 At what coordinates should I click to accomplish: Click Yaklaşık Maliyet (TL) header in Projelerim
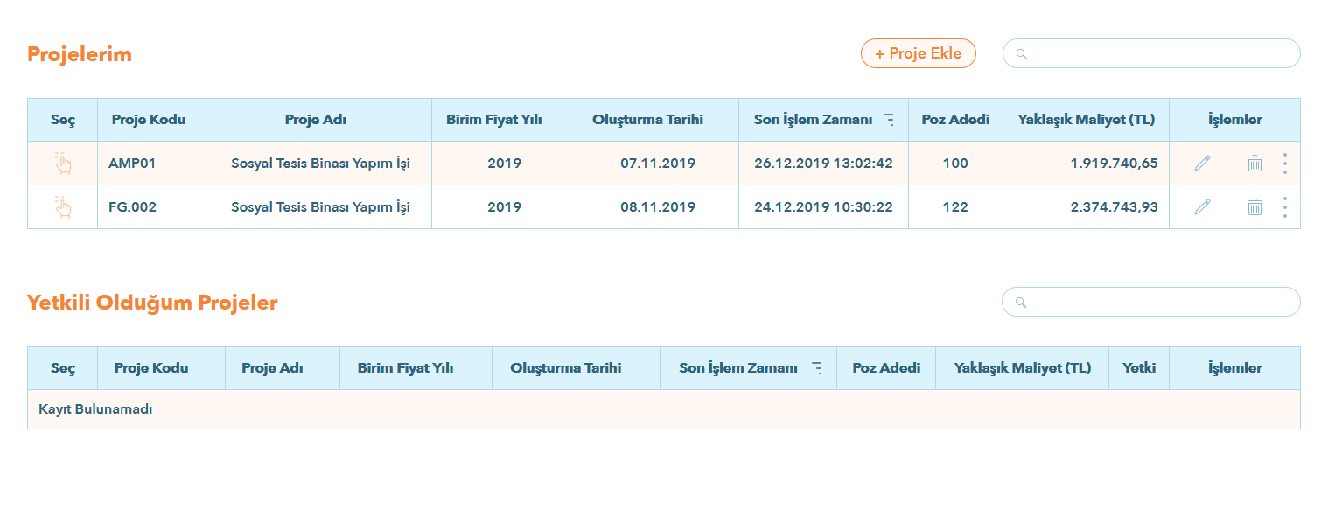click(1086, 120)
